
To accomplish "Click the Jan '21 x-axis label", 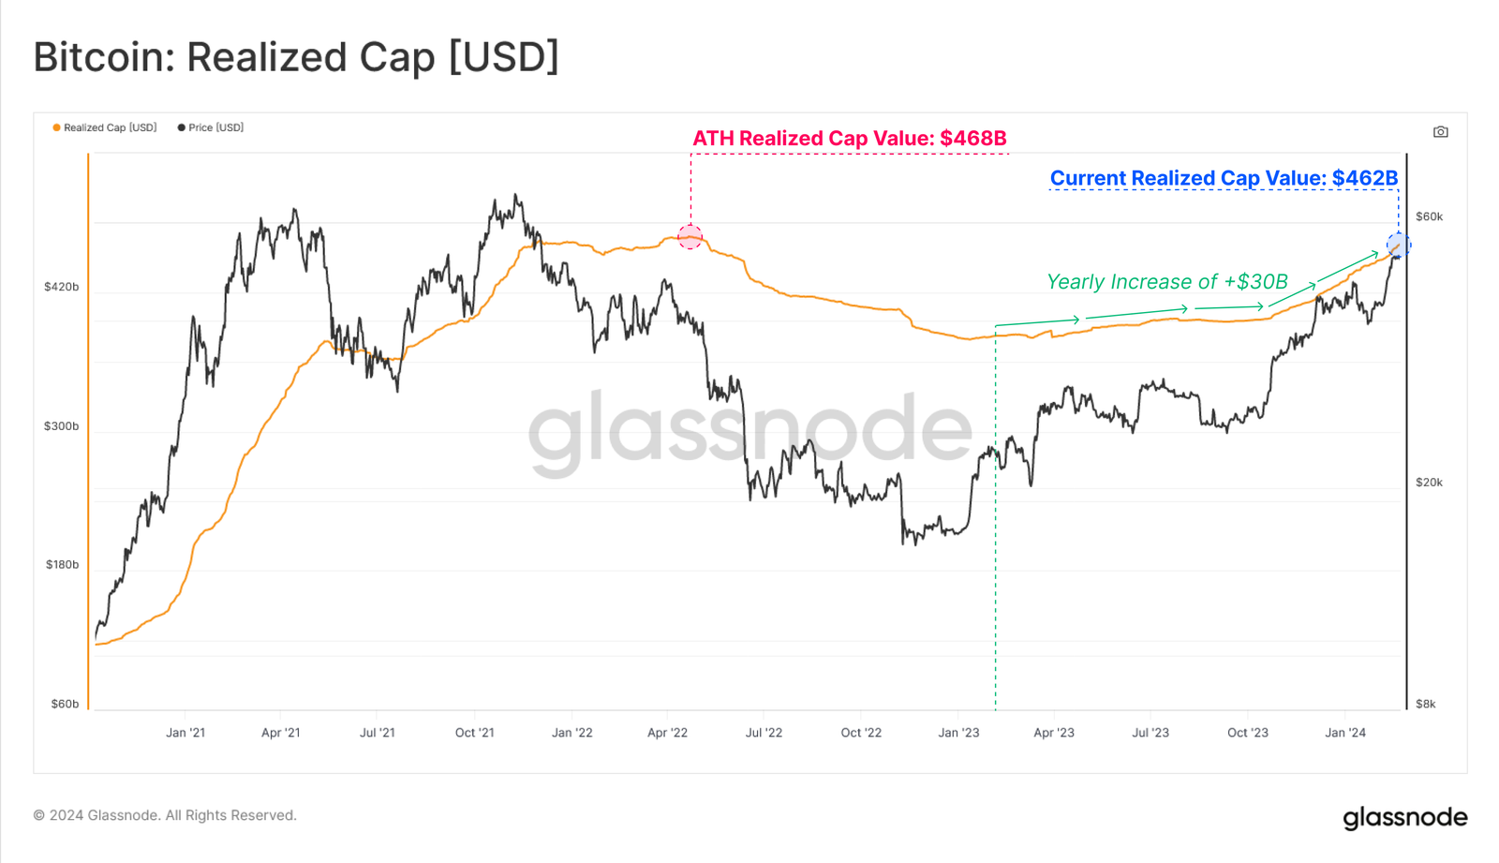I will tap(186, 733).
